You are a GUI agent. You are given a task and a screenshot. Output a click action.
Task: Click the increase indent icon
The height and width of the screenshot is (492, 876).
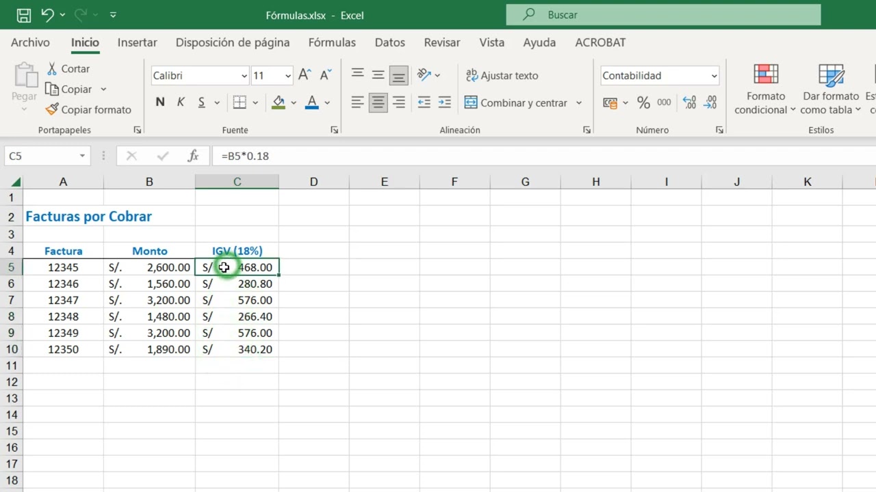(445, 102)
